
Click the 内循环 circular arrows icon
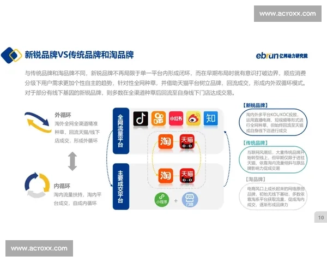click(x=37, y=185)
